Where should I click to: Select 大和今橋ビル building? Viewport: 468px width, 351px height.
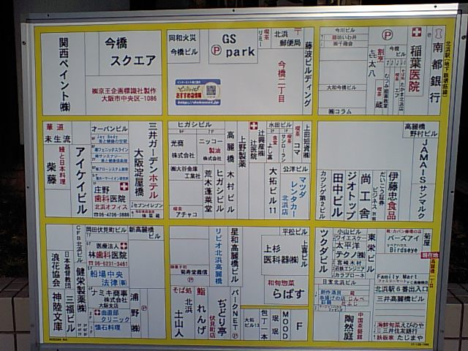coord(341,88)
